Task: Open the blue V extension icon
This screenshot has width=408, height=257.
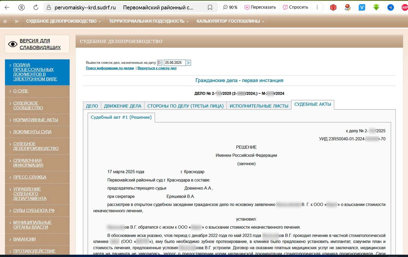Action: click(362, 7)
